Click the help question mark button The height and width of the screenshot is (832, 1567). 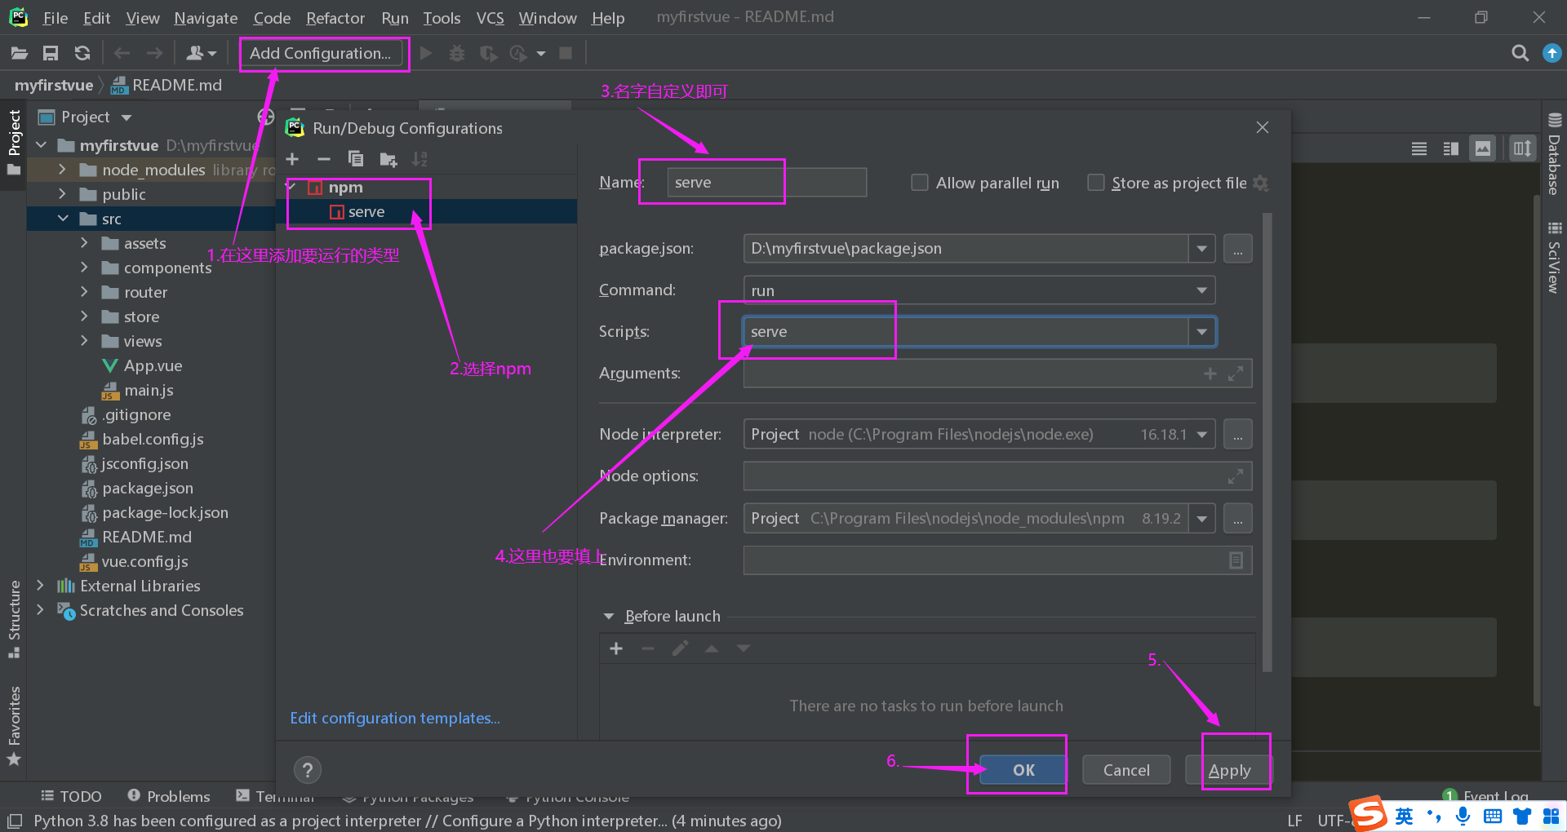click(308, 770)
